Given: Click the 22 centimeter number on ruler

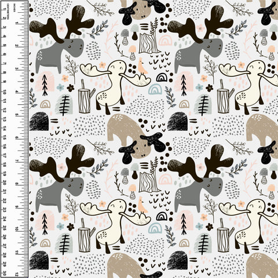Looking at the screenshot, I should [5, 201].
